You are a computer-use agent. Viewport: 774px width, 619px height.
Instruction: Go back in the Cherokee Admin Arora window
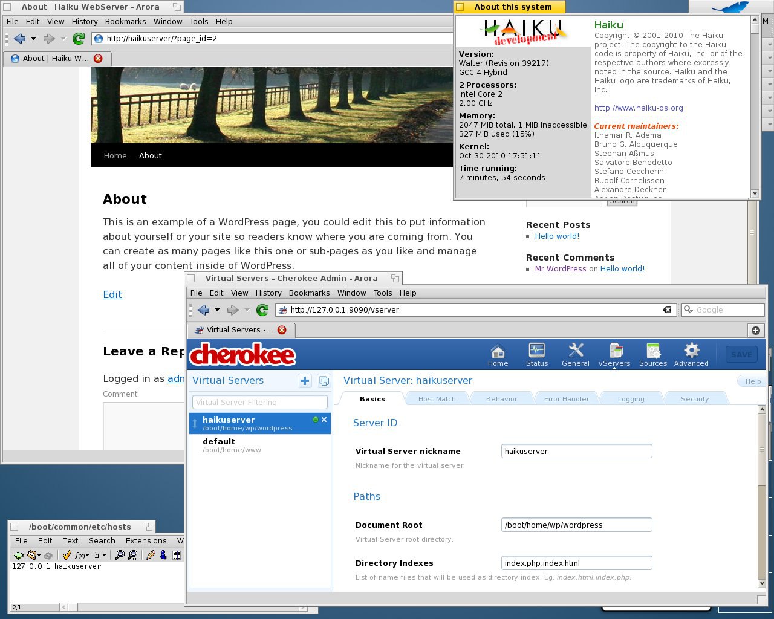[x=203, y=310]
